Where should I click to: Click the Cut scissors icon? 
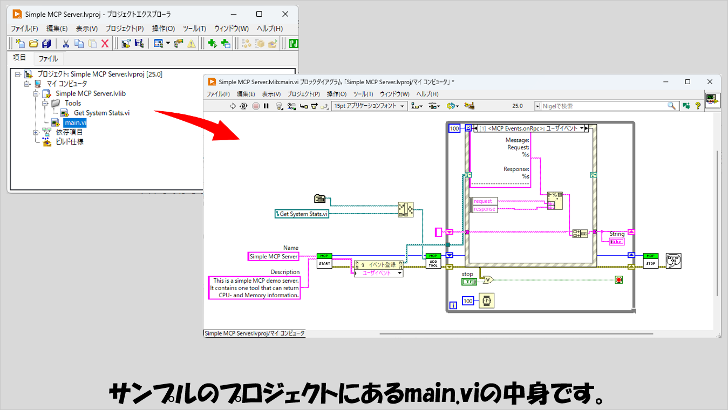pos(66,44)
